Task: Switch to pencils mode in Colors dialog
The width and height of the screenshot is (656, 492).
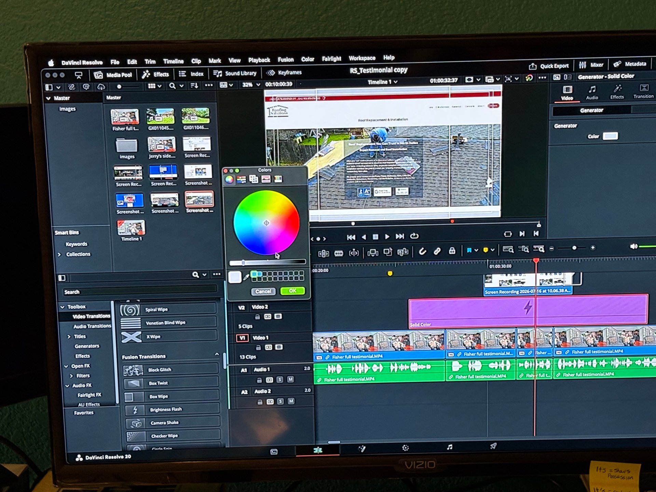Action: tap(278, 178)
